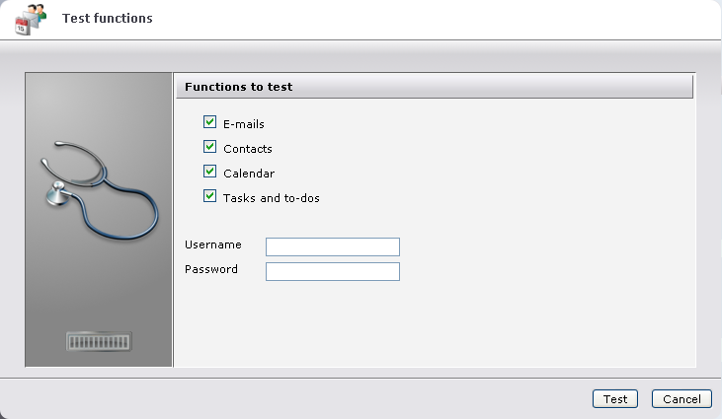Viewport: 722px width, 419px height.
Task: Uncheck the E-mails checkbox
Action: click(x=209, y=123)
